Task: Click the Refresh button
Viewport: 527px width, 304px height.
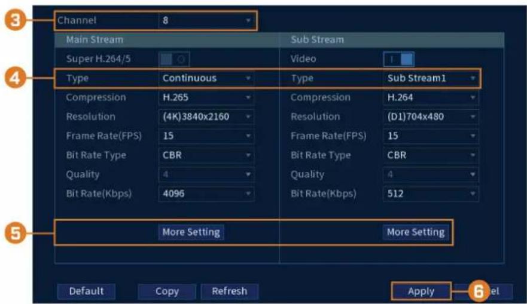Action: coord(230,291)
